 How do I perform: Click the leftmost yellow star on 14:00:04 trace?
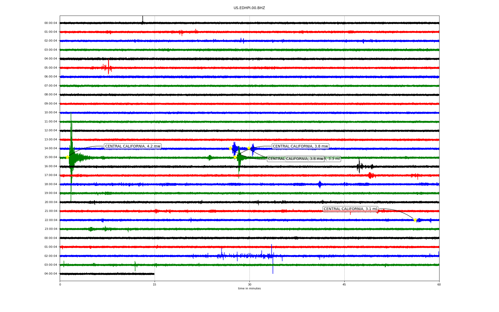[230, 148]
